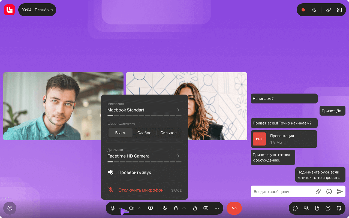Click the red hang up call button

234,208
